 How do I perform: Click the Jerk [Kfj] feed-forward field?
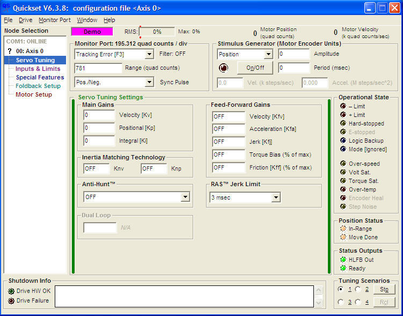point(229,142)
